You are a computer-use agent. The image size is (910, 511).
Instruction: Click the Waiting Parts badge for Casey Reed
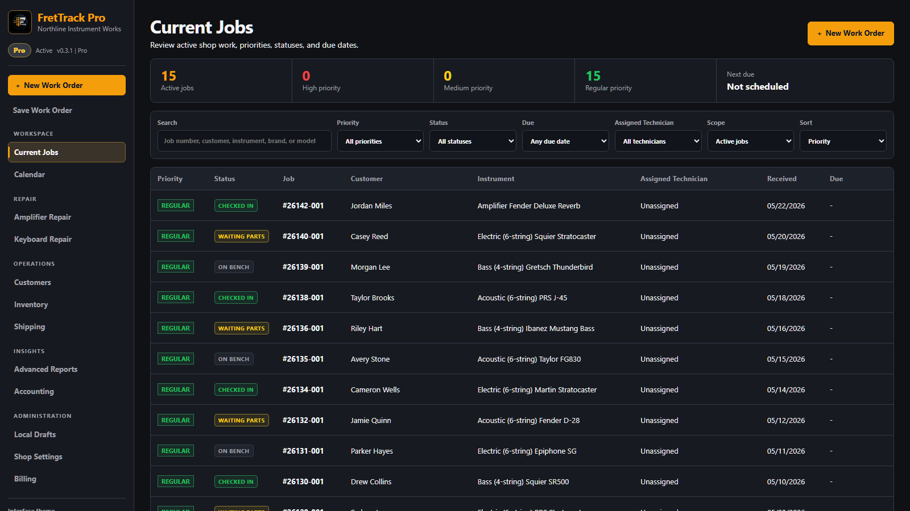[x=242, y=236]
